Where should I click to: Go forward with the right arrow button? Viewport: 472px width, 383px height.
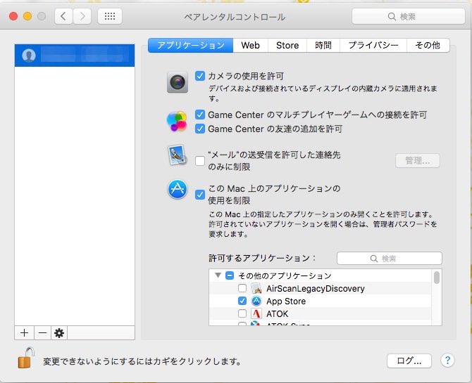point(82,16)
